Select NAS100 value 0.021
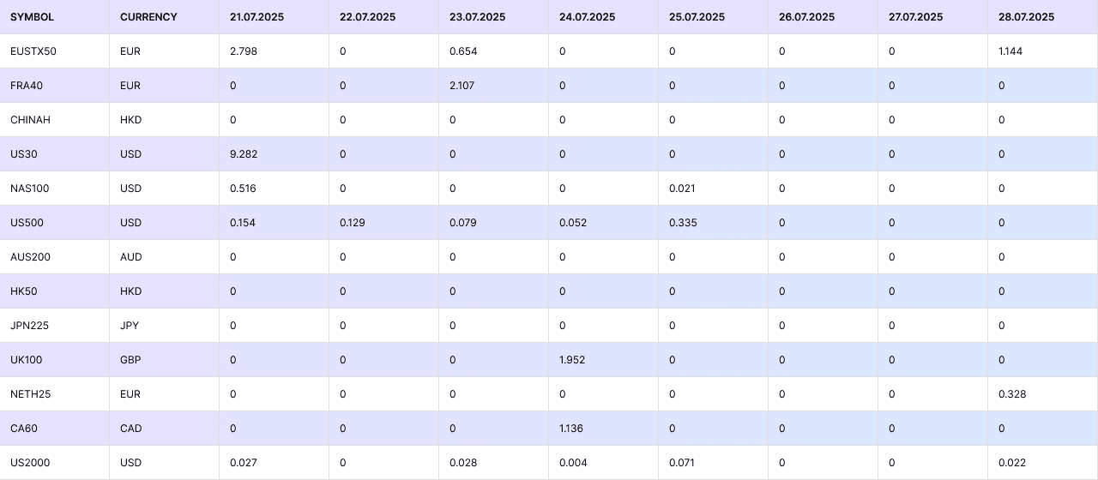The image size is (1098, 480). tap(714, 189)
